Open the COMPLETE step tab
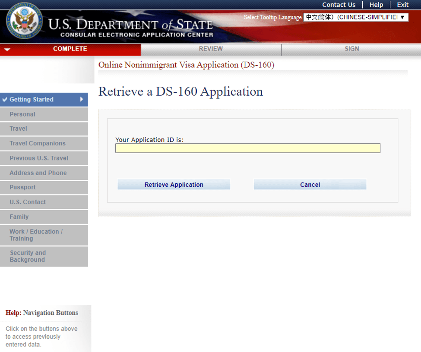Viewport: 421px width, 352px height. 70,49
